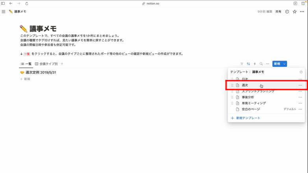Click the drag handle of 事後分析 template
Image resolution: width=308 pixels, height=173 pixels.
(x=232, y=97)
